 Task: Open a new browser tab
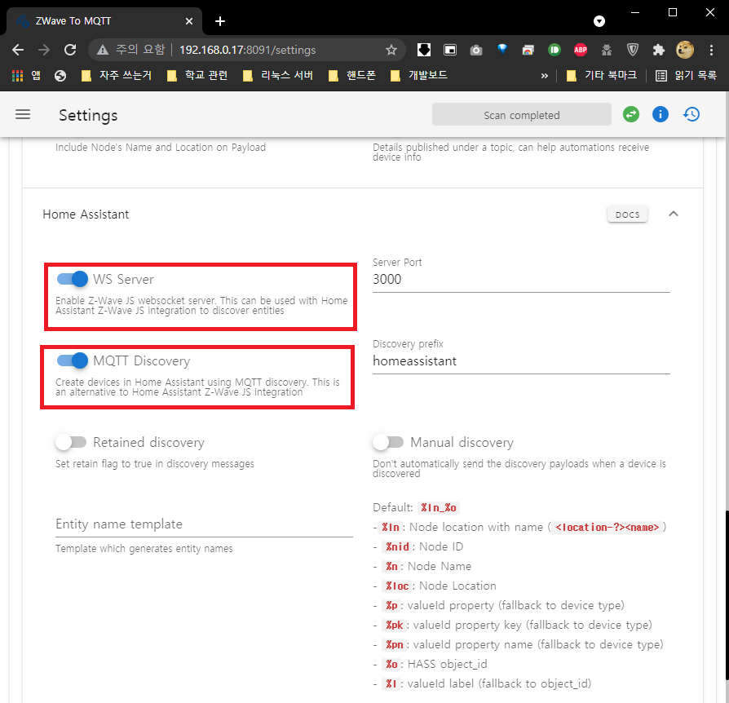point(220,21)
